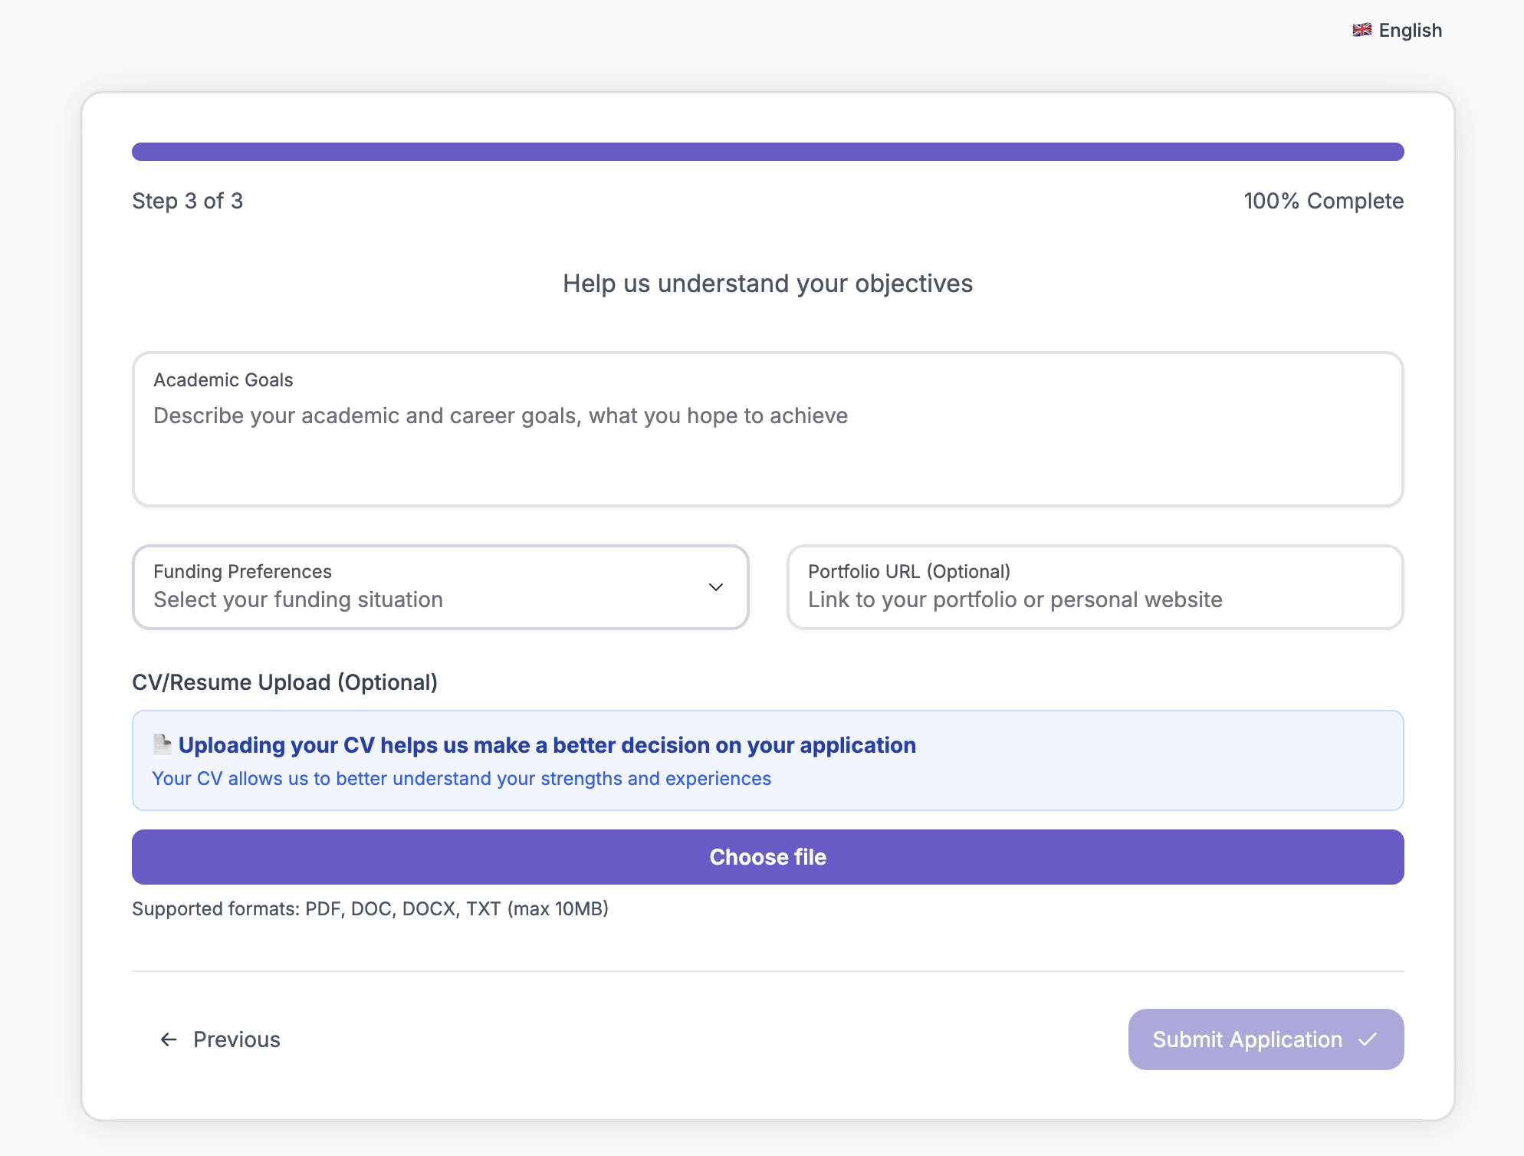Go back using Previous
Screen dimensions: 1524x1156
point(236,1039)
